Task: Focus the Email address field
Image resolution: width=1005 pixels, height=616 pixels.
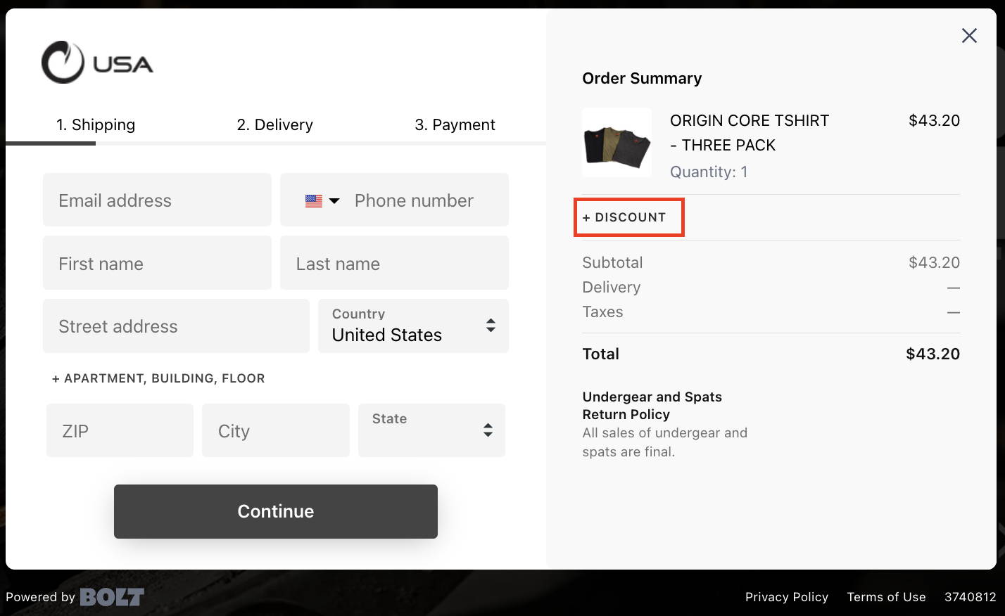Action: click(x=157, y=200)
